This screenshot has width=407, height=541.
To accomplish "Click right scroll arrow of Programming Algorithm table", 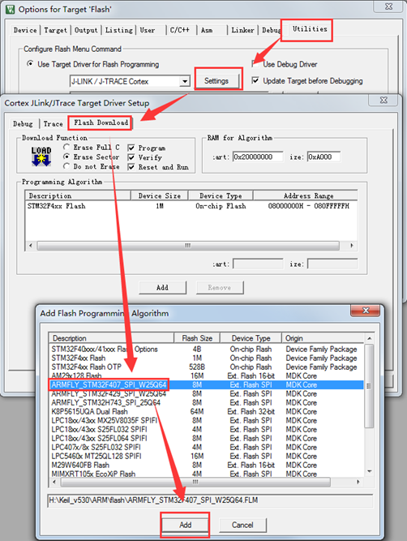I will pos(352,246).
